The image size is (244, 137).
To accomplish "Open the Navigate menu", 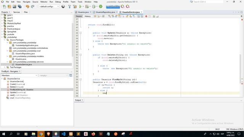I will (27, 2).
